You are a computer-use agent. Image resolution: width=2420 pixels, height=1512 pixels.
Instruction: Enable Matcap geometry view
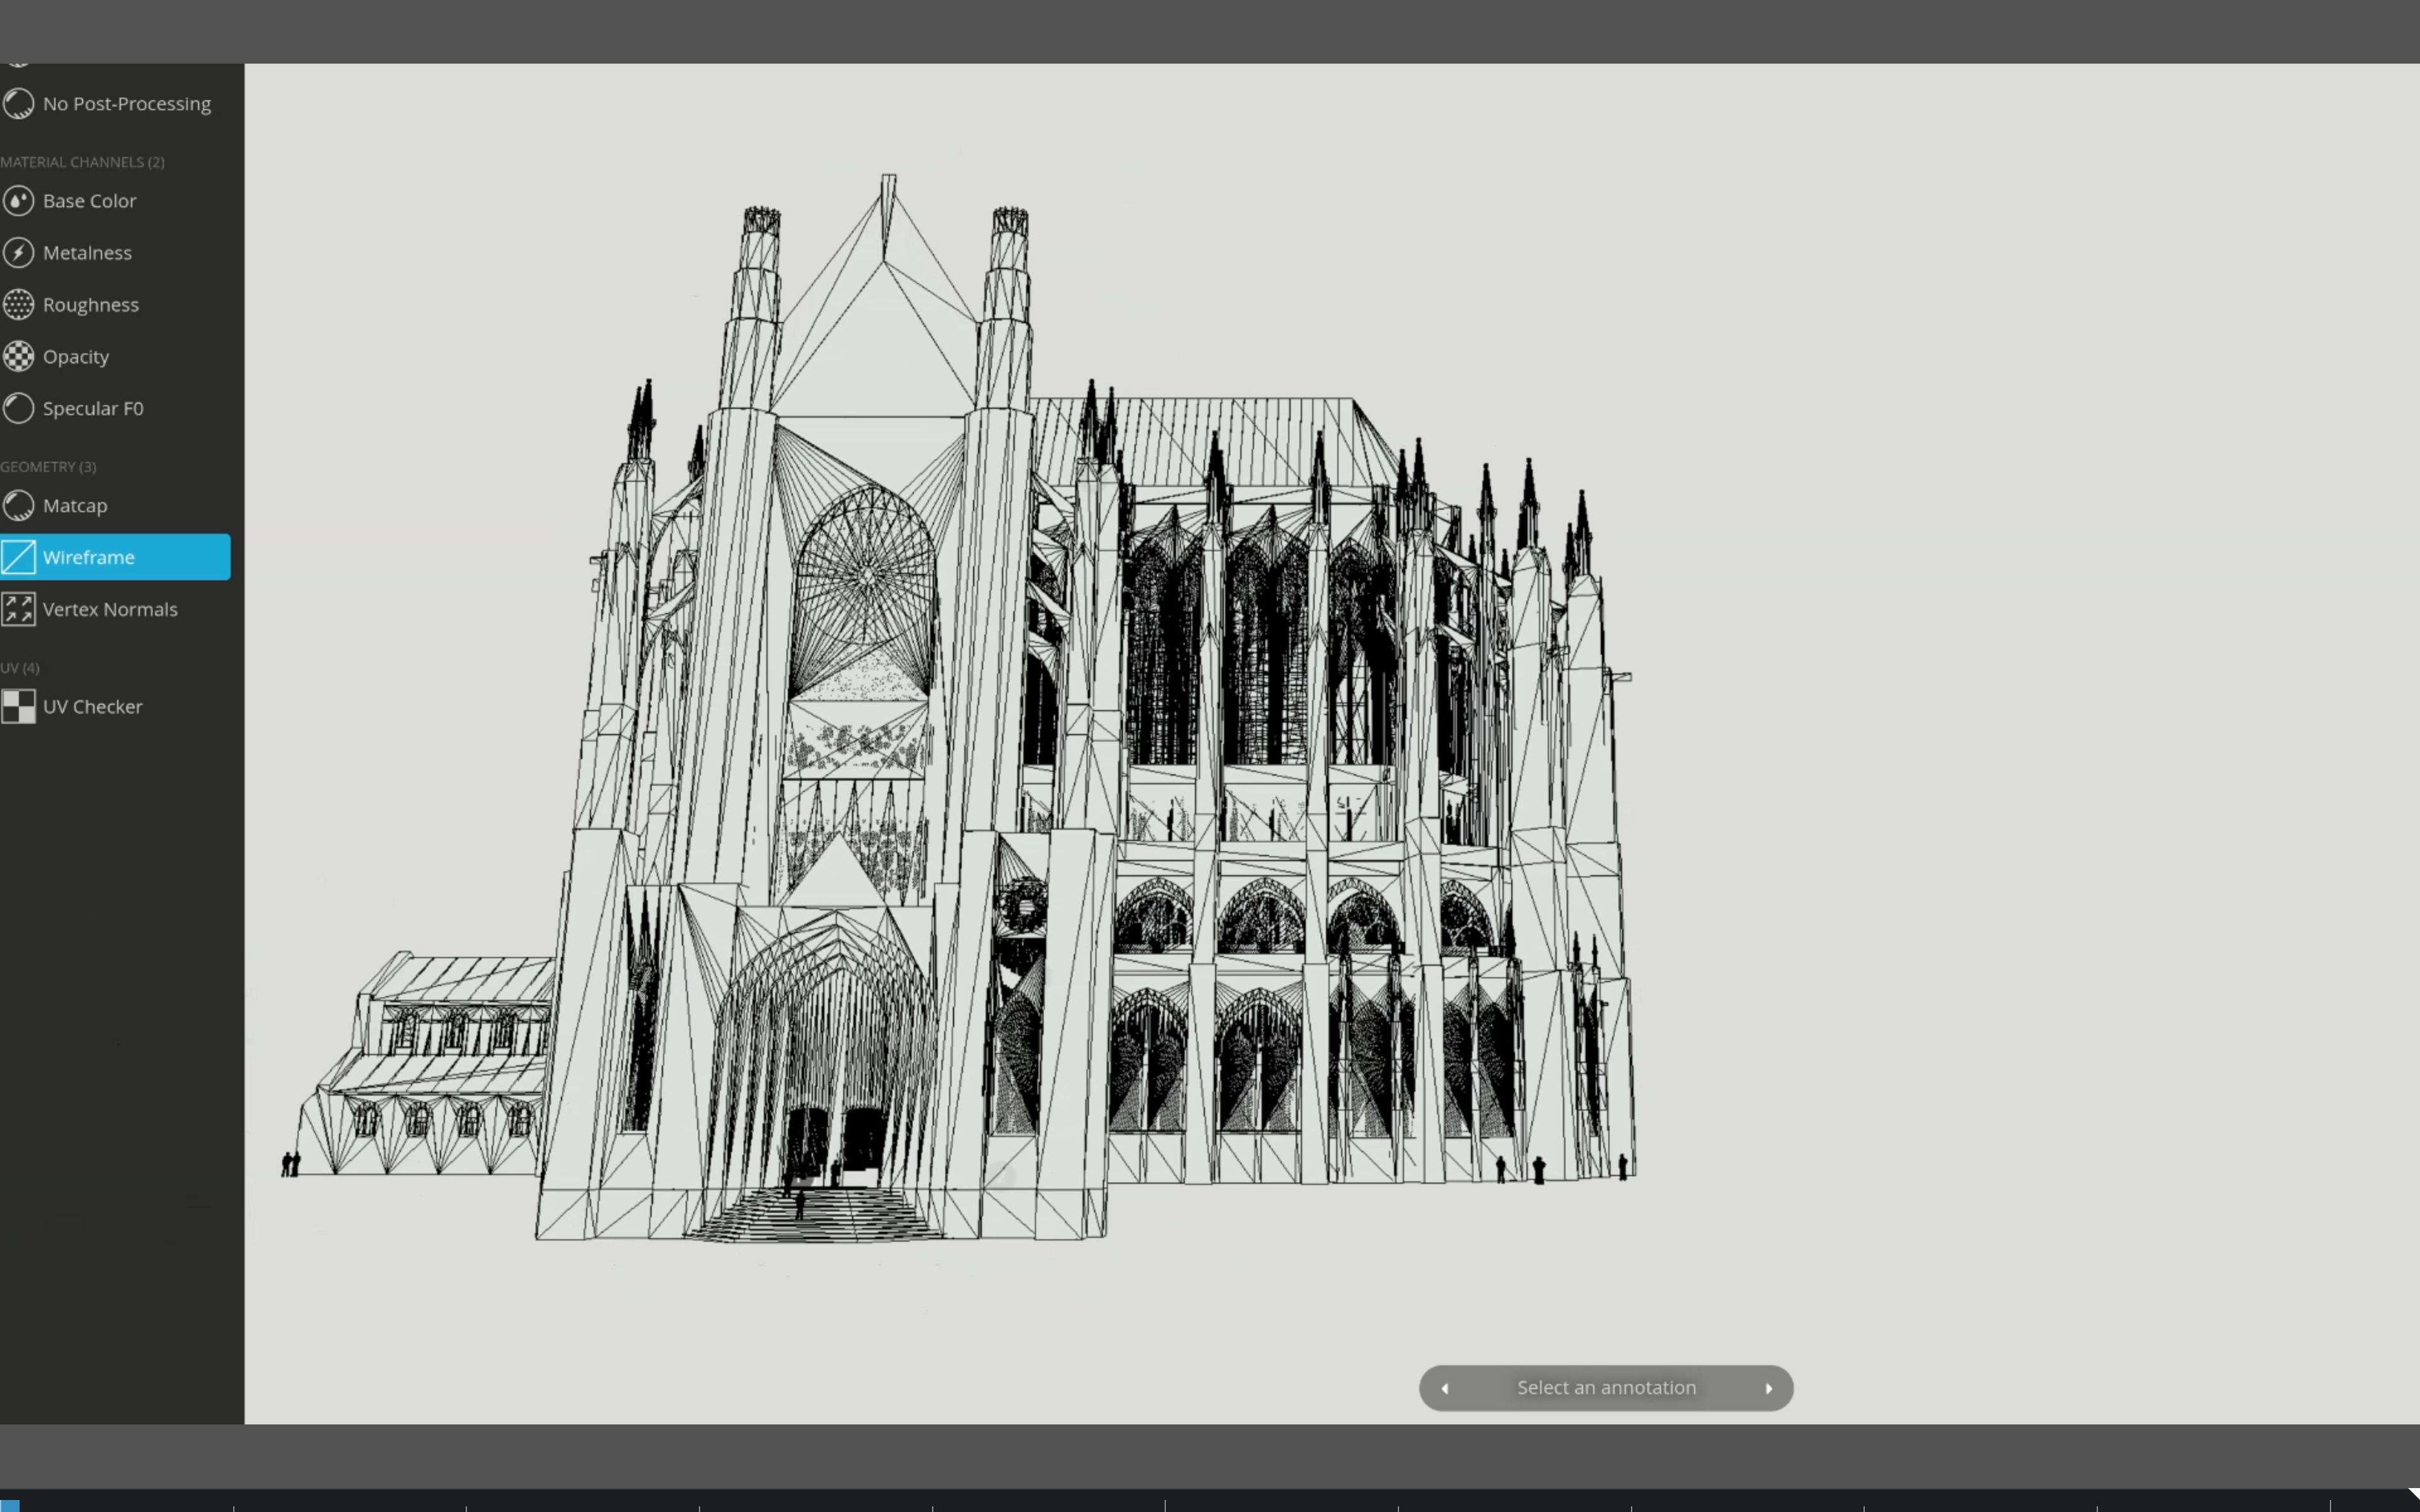tap(74, 506)
